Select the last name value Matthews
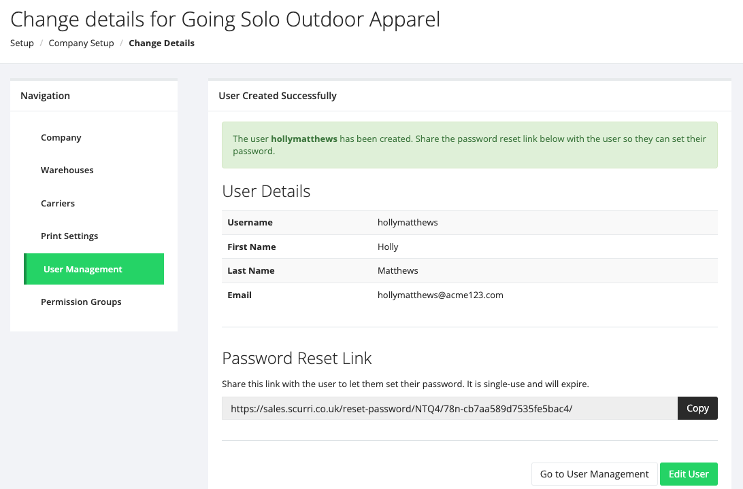 (398, 270)
